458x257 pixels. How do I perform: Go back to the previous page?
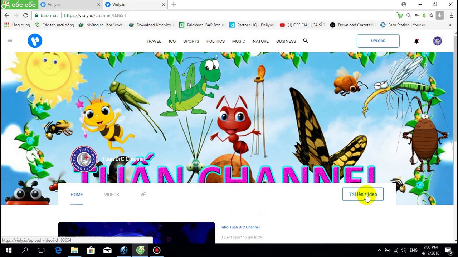[x=7, y=15]
